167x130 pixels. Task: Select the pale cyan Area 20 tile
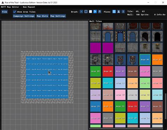(157, 95)
